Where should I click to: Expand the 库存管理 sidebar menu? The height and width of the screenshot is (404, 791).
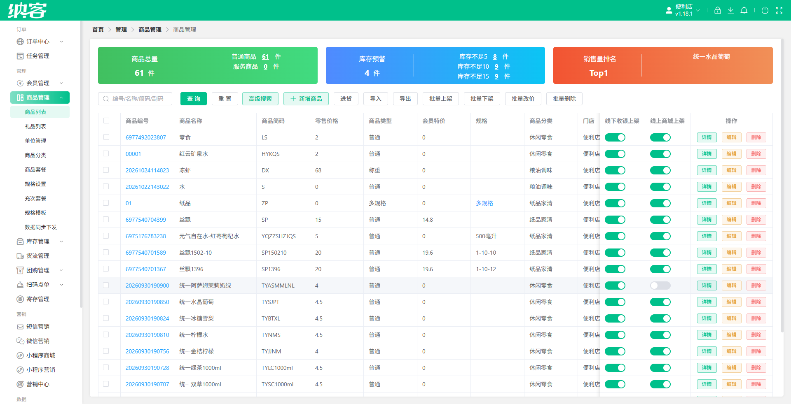click(x=40, y=241)
